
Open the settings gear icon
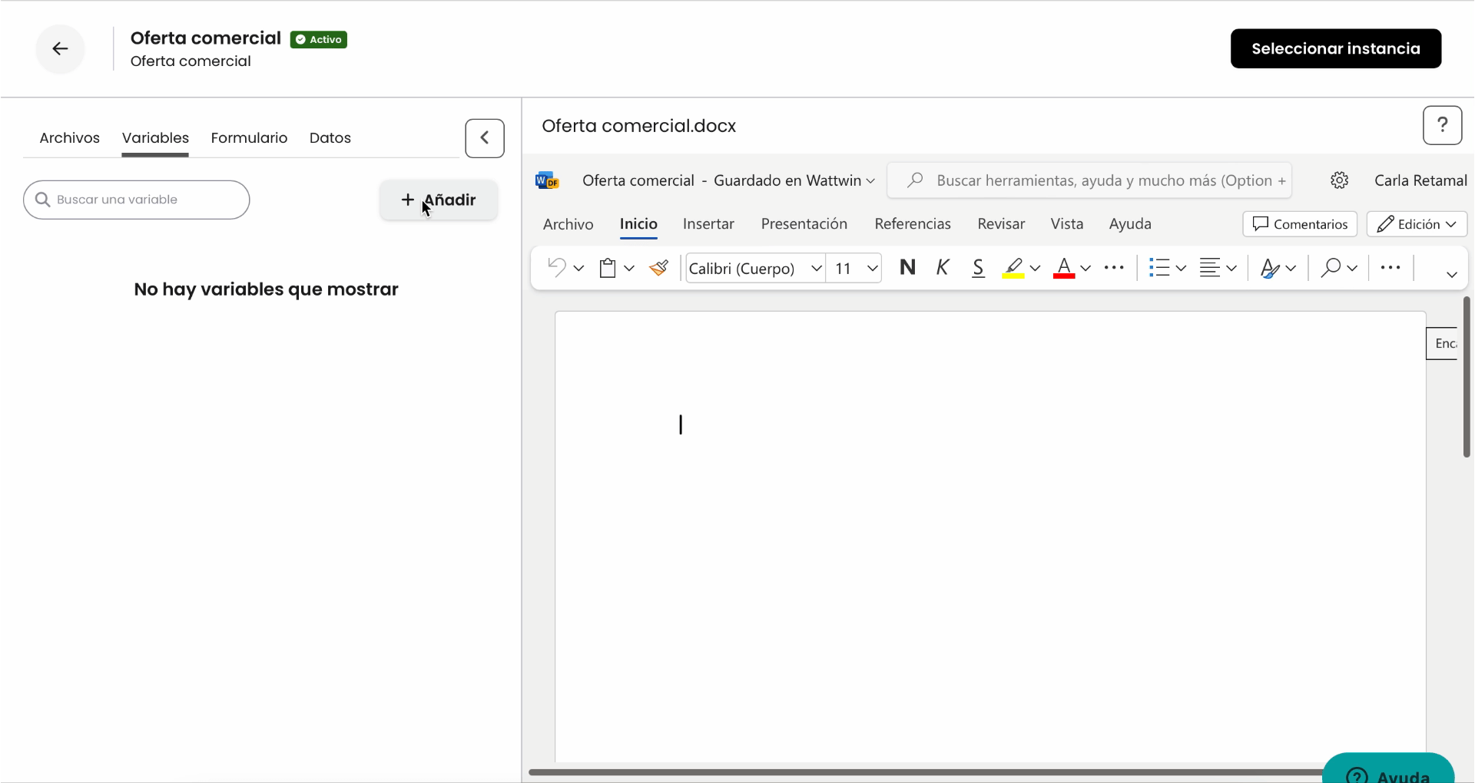click(1339, 180)
